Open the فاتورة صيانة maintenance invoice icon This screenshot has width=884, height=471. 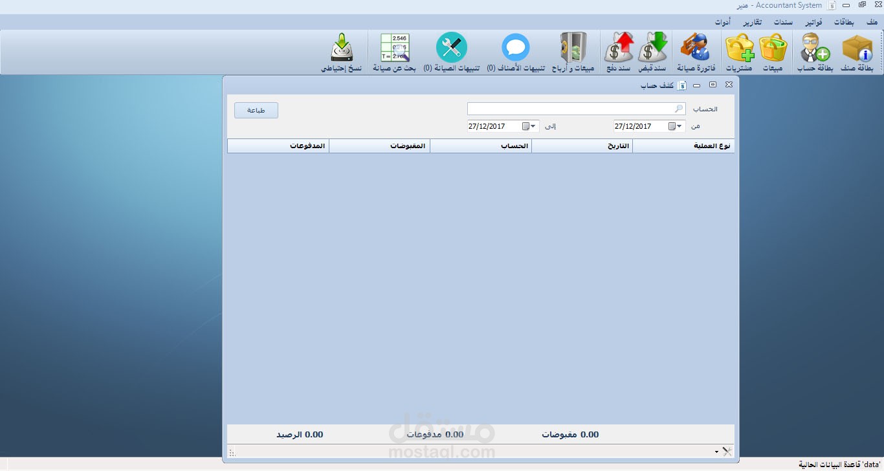(x=696, y=52)
